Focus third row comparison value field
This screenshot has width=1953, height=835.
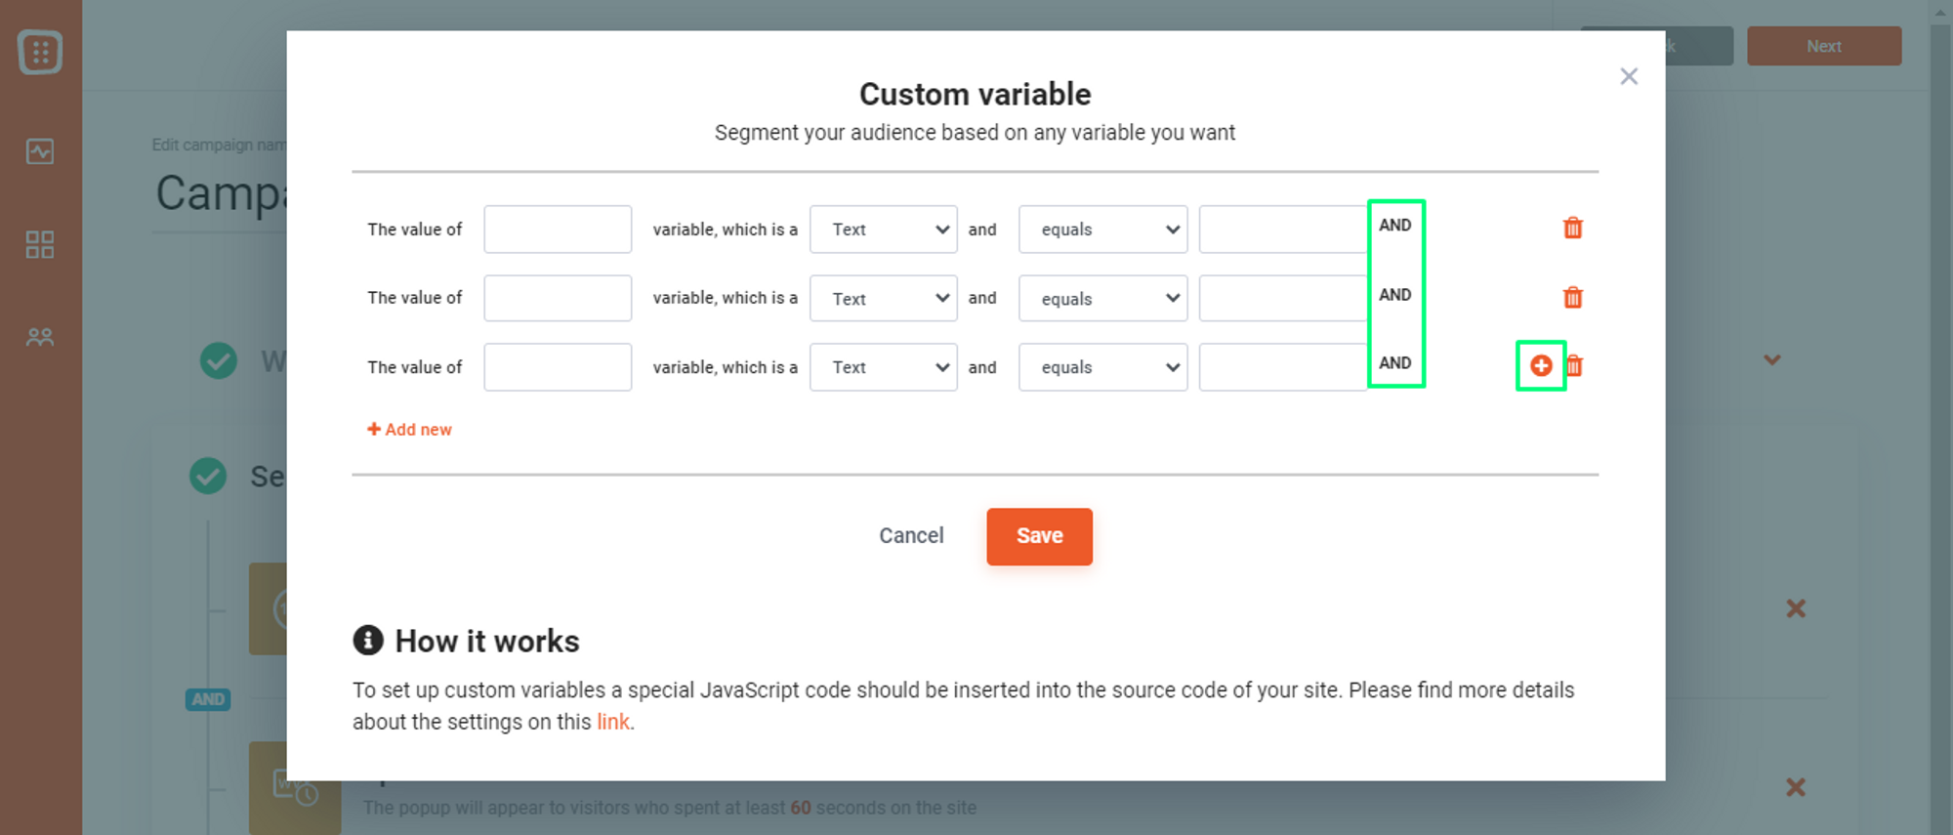tap(1283, 367)
